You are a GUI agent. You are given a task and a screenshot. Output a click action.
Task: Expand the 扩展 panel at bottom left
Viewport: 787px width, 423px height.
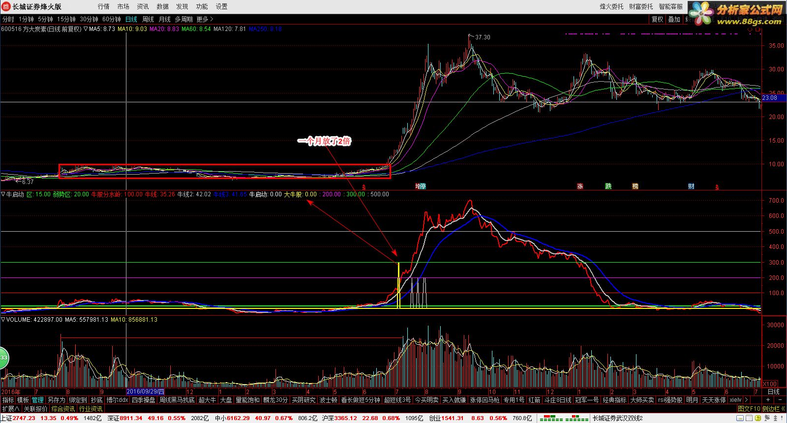point(10,409)
